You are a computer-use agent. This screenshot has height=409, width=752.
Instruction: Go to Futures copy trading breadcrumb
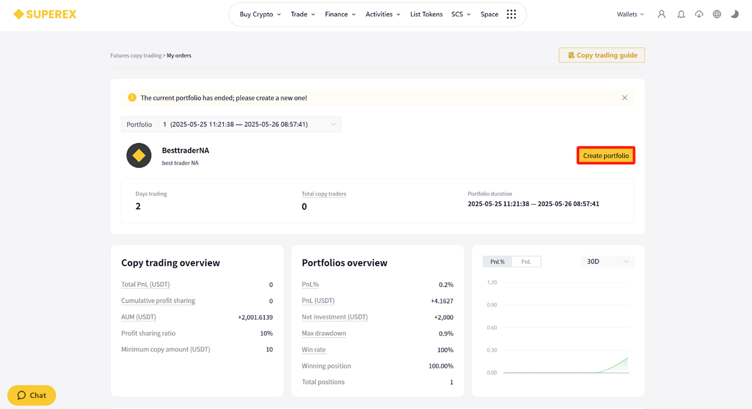136,55
